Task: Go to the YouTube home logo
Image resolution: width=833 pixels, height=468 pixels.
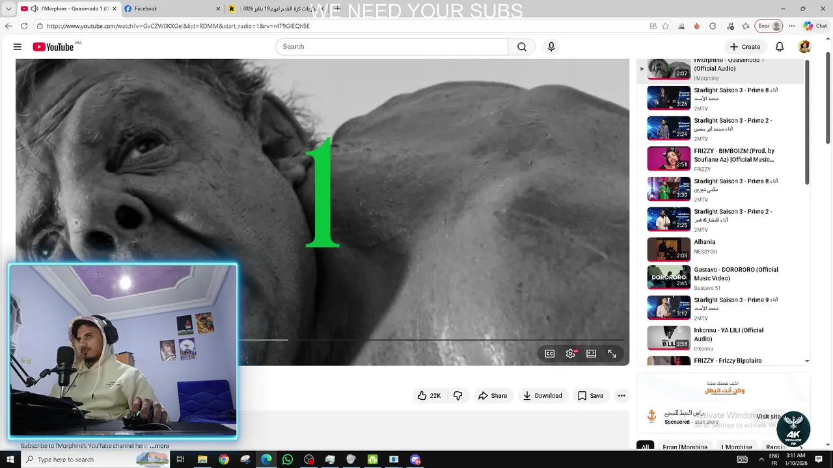Action: tap(53, 47)
